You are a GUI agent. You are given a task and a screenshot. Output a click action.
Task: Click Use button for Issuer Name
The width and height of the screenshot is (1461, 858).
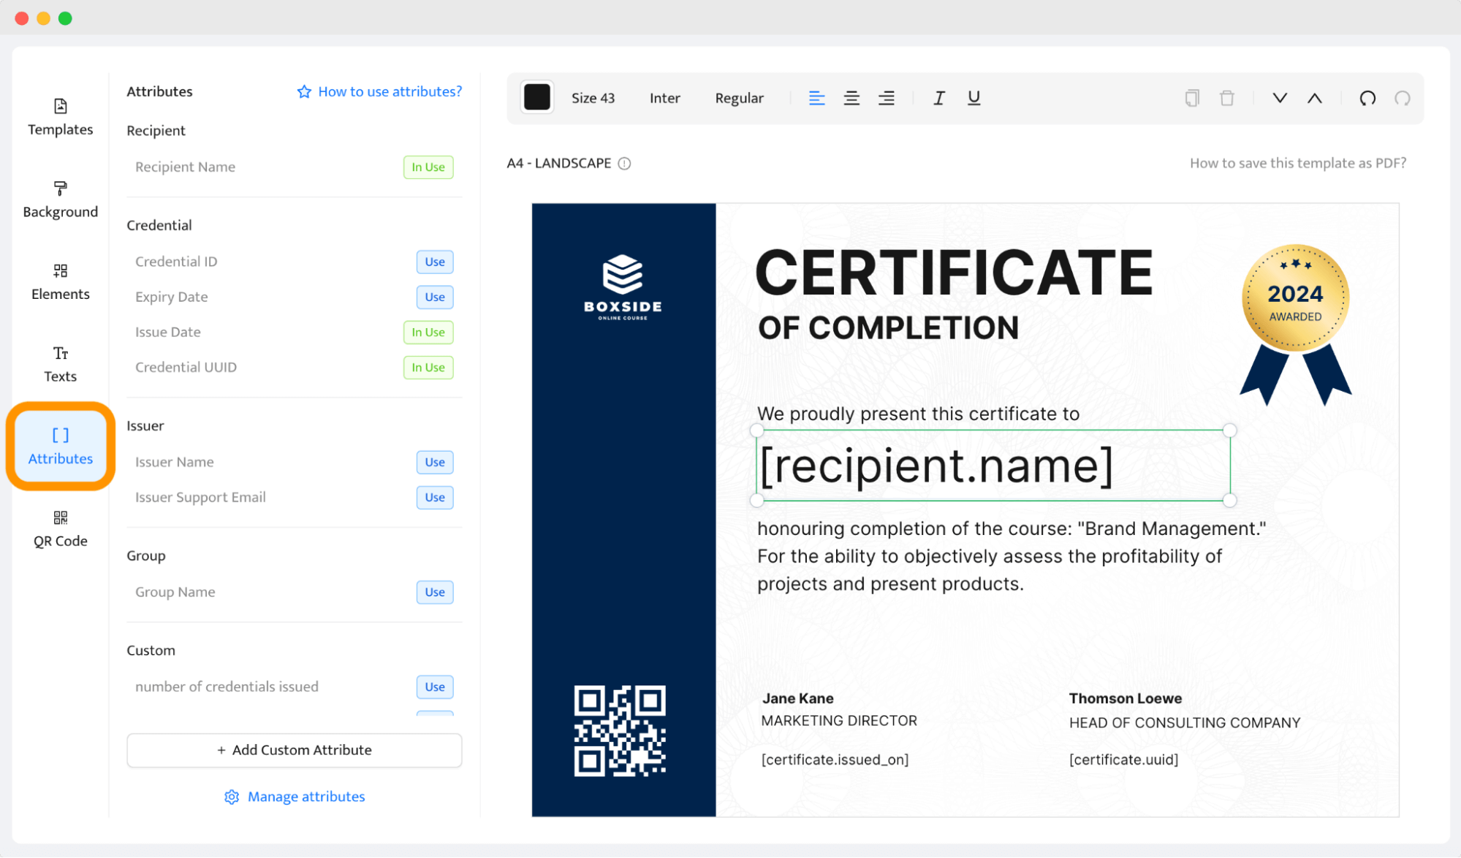coord(435,462)
